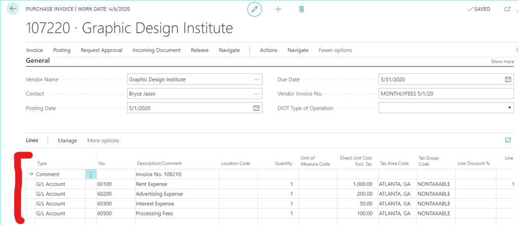This screenshot has height=225, width=518.
Task: Open the Incoming Document menu
Action: coord(157,50)
